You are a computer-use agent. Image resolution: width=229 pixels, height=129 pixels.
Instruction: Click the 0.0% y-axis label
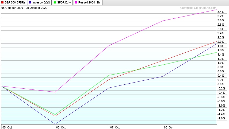[x=221, y=84]
